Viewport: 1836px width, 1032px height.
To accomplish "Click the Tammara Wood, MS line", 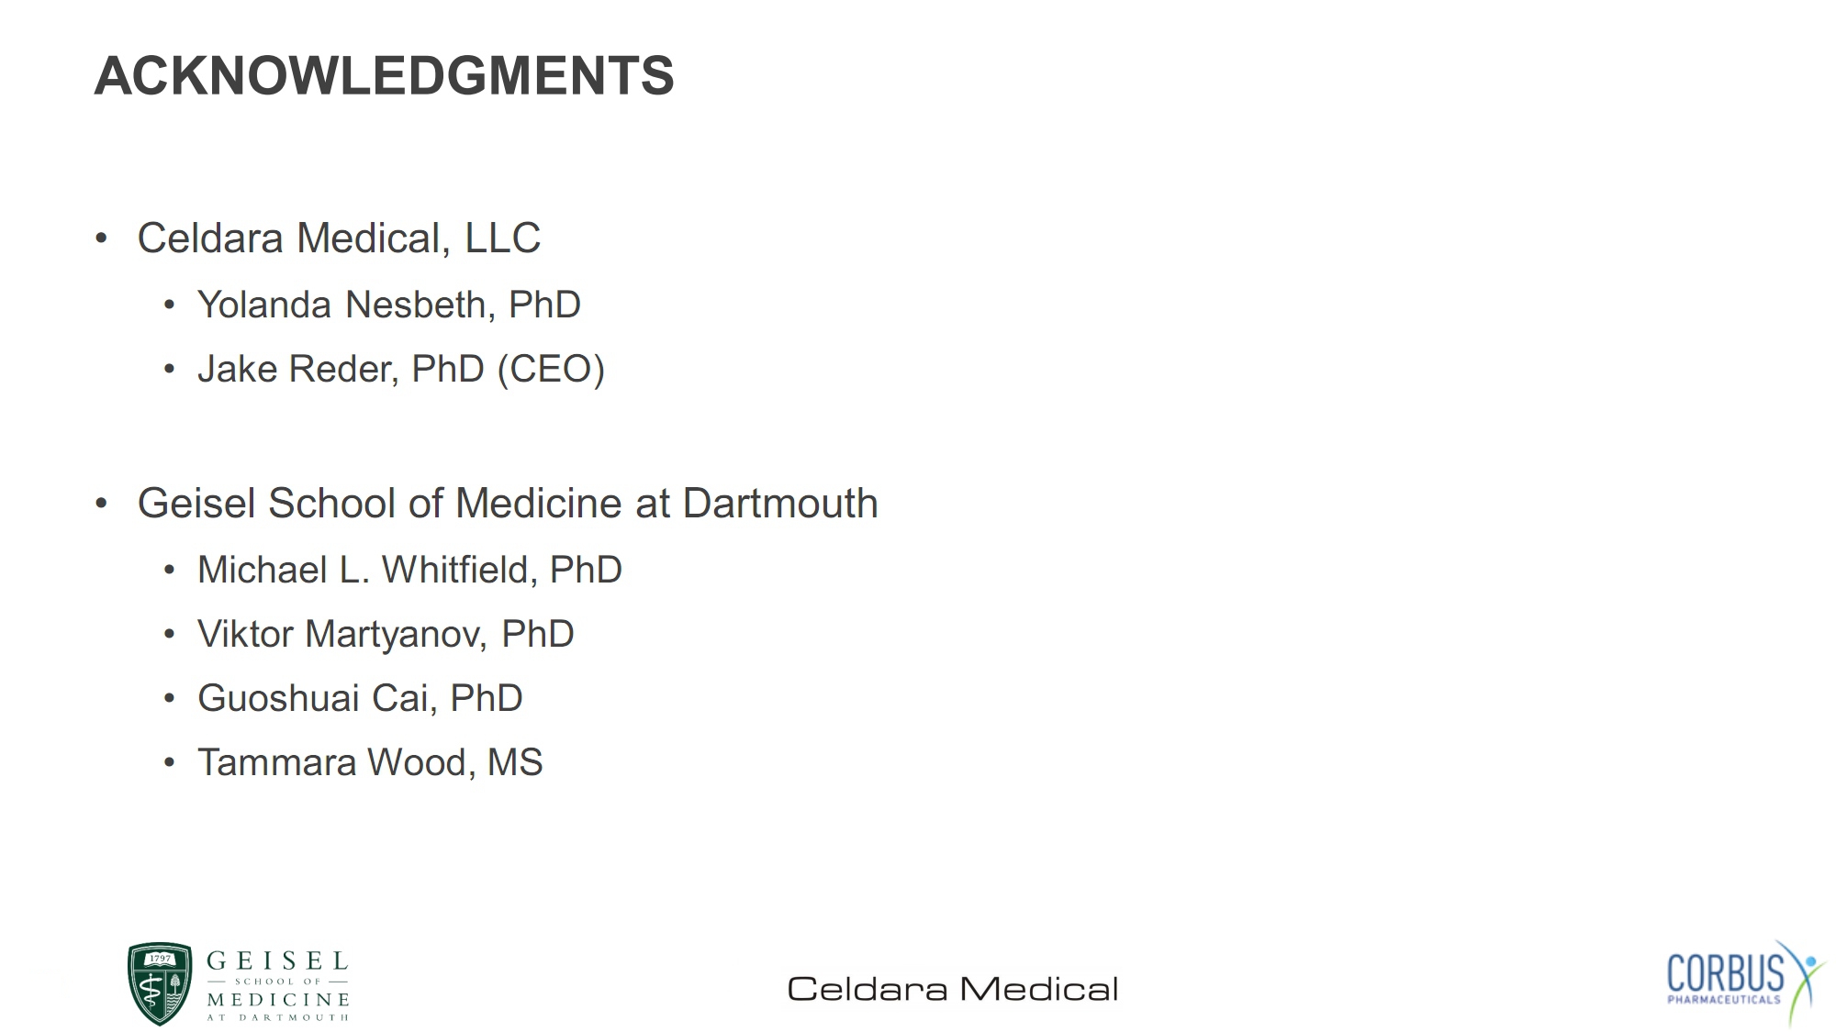I will (370, 762).
